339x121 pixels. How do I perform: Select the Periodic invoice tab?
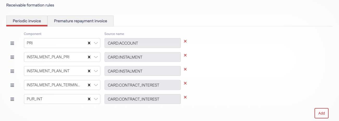coord(27,21)
